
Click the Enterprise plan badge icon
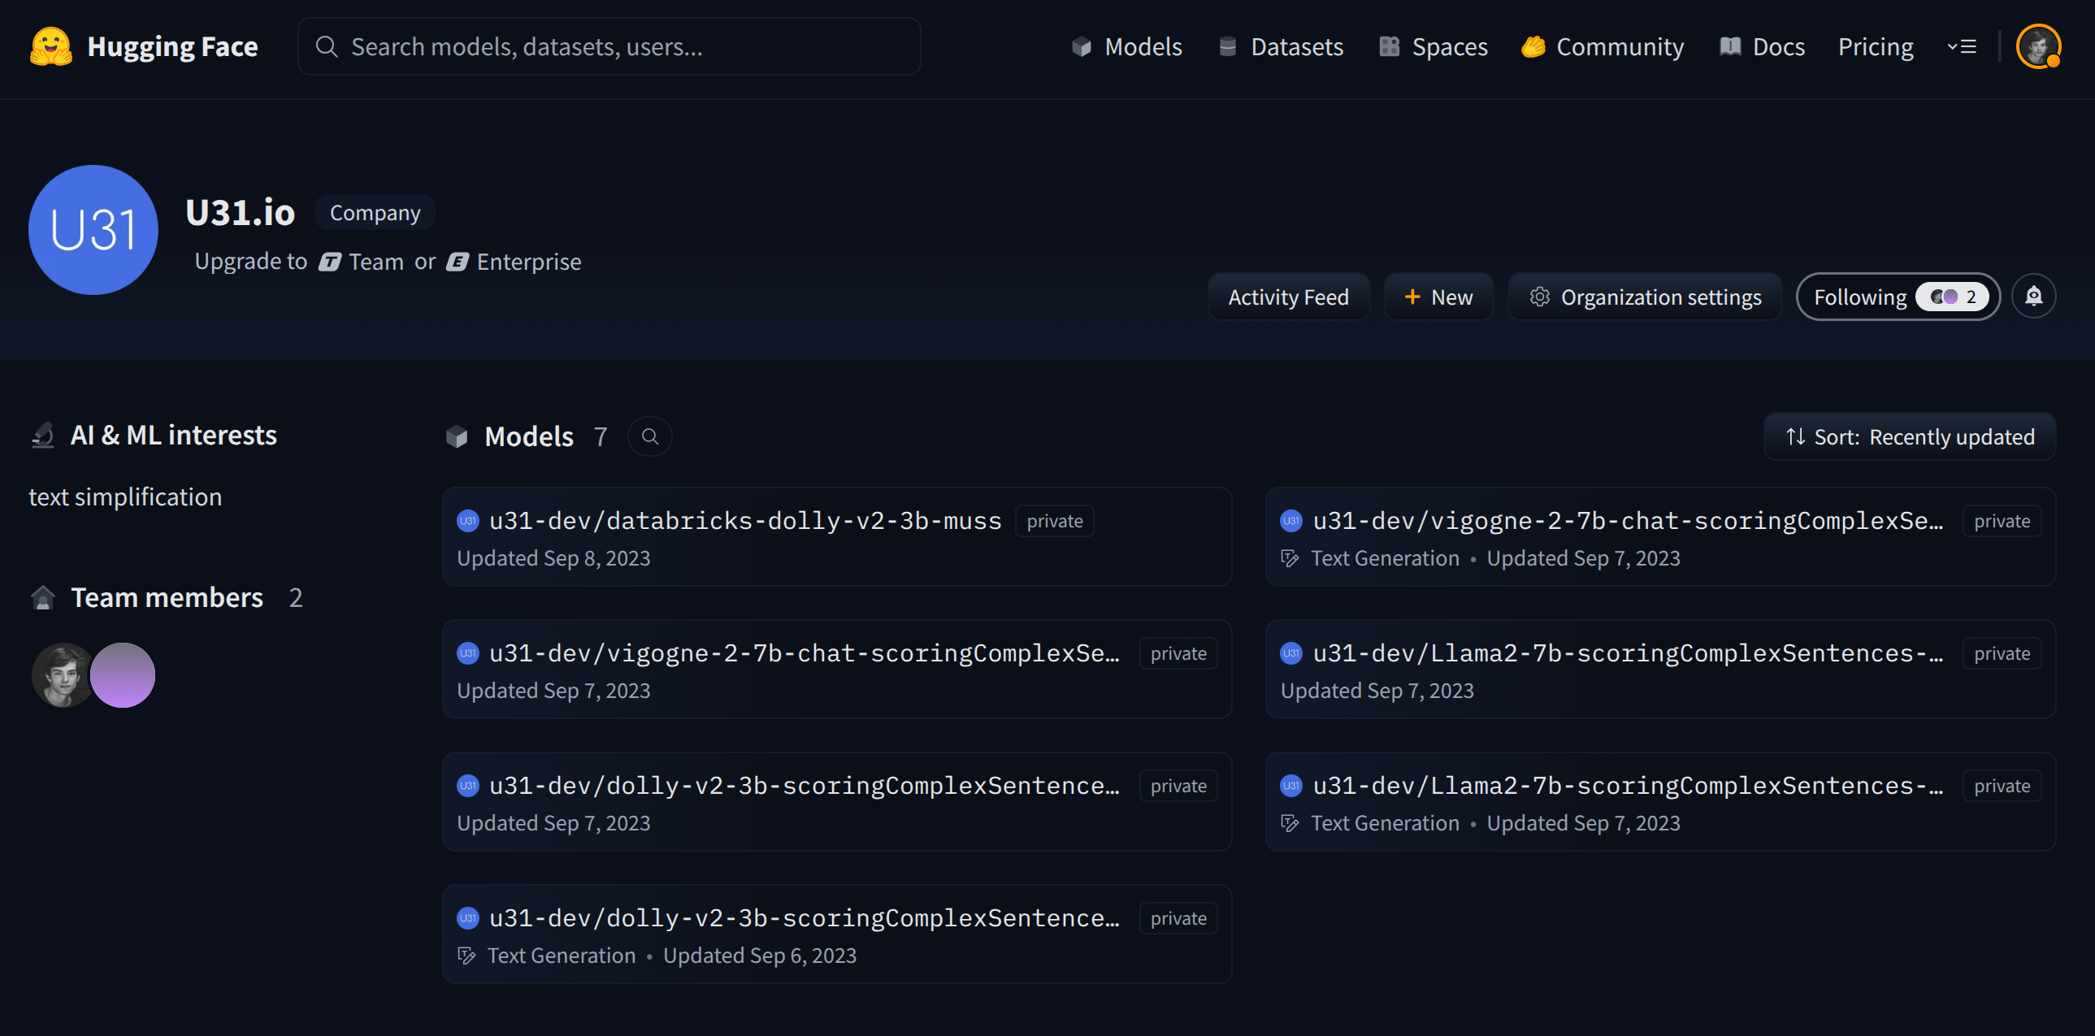457,262
